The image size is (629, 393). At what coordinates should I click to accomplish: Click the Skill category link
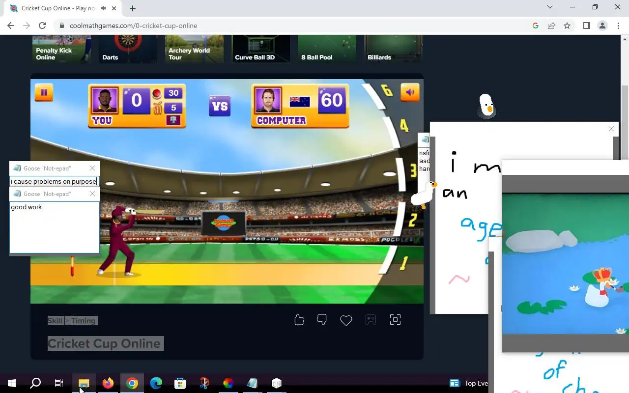pyautogui.click(x=55, y=321)
